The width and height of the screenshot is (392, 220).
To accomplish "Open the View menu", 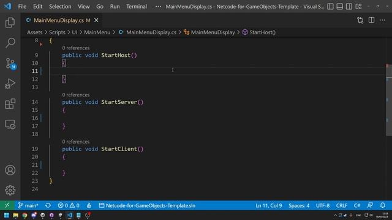I will click(83, 7).
